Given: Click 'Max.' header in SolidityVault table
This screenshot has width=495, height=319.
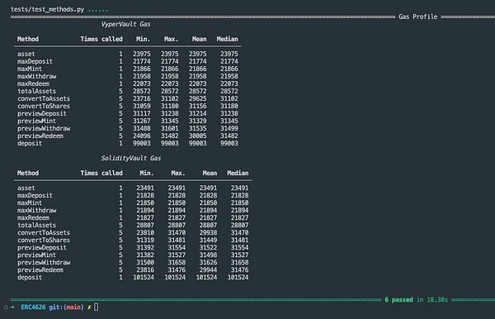Looking at the screenshot, I should click(x=178, y=174).
